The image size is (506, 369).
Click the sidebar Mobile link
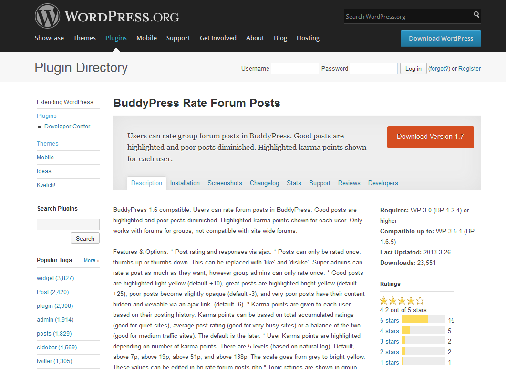(45, 158)
